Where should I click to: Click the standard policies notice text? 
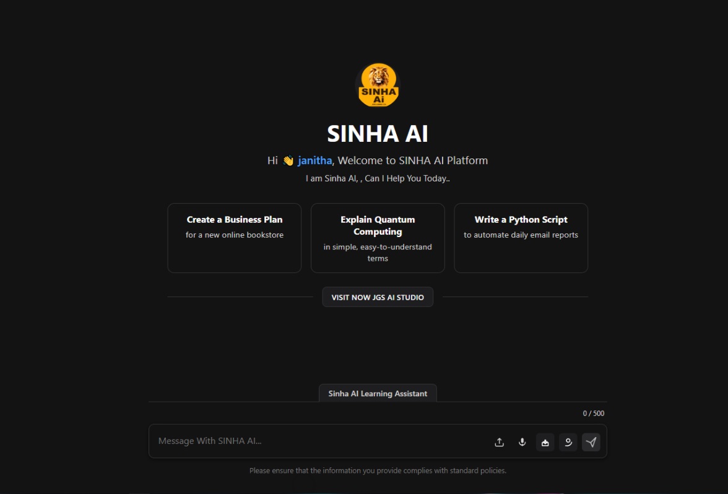pyautogui.click(x=378, y=470)
